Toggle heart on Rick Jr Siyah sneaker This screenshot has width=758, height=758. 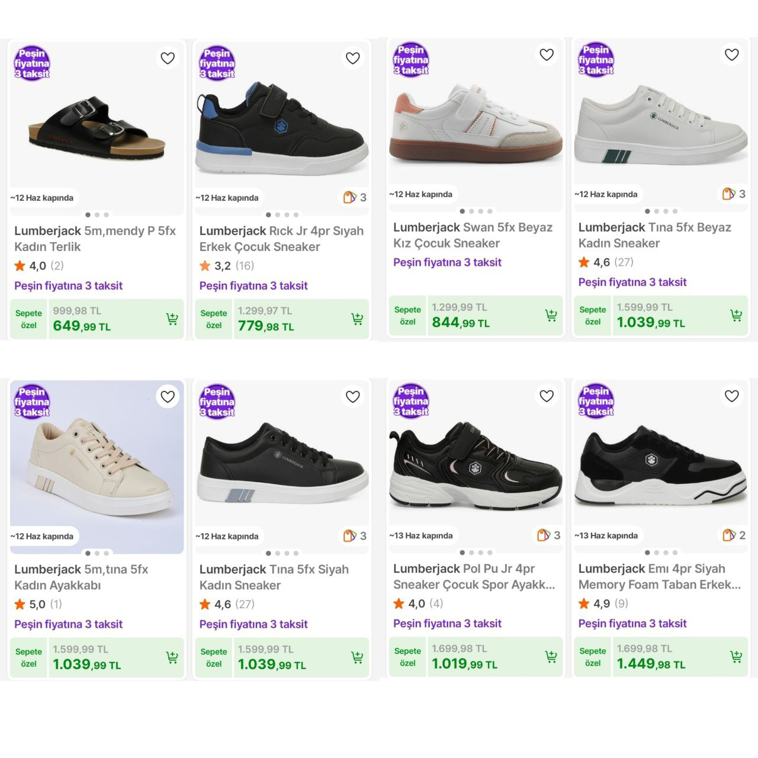click(353, 58)
